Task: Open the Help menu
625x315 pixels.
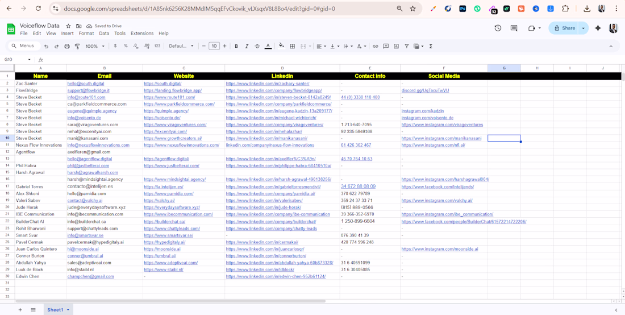Action: pos(164,34)
